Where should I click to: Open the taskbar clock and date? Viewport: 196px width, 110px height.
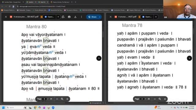coord(192,108)
